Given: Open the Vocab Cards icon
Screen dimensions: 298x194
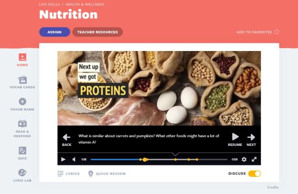Looking at the screenshot, I should tap(22, 80).
